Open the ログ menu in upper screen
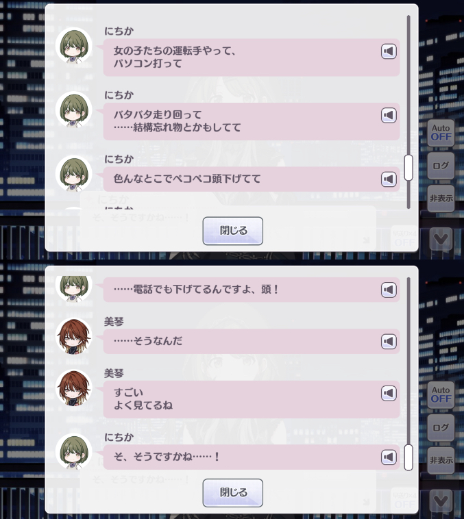Image resolution: width=464 pixels, height=519 pixels. [x=441, y=166]
